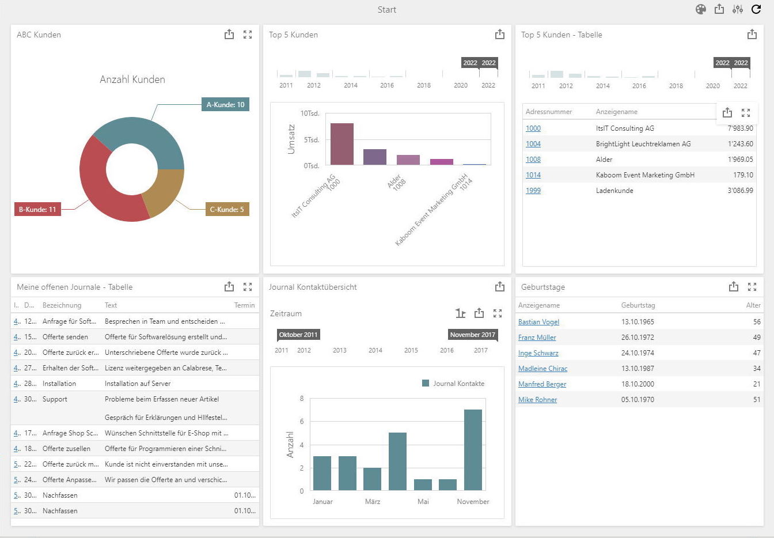Select Oktober 2011 range start marker
The height and width of the screenshot is (538, 774).
[x=298, y=335]
